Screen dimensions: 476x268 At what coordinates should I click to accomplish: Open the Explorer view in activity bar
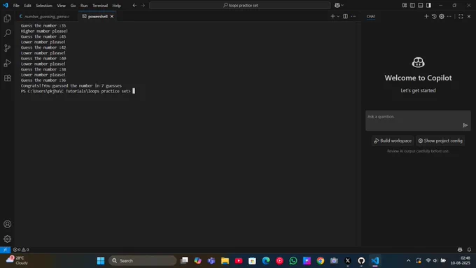7,18
